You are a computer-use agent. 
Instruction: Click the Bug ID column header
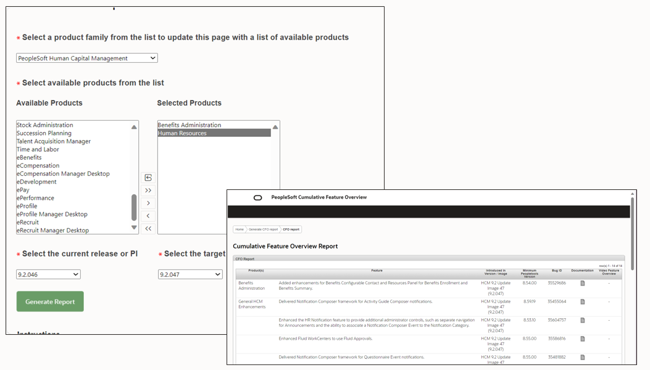[x=557, y=271]
